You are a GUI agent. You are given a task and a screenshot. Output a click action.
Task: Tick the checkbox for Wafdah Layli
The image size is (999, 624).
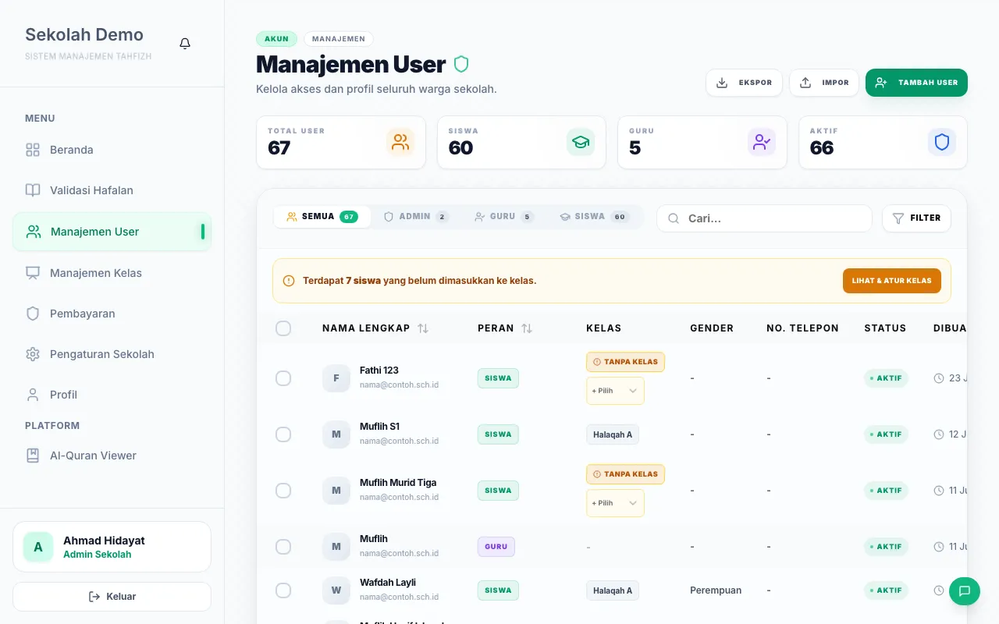pos(283,590)
